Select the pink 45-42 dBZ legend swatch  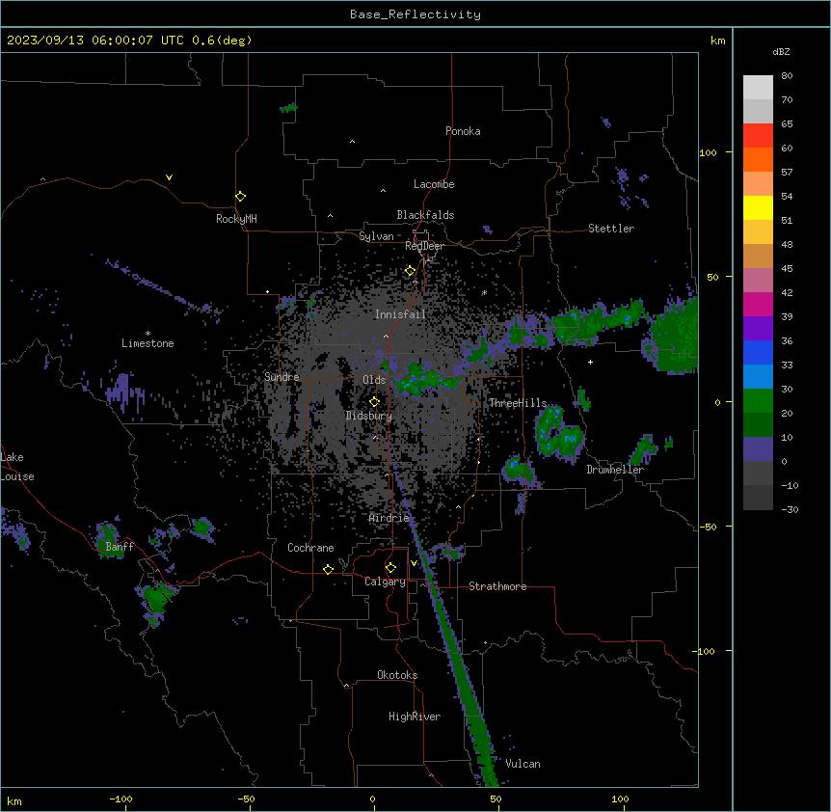pyautogui.click(x=758, y=280)
